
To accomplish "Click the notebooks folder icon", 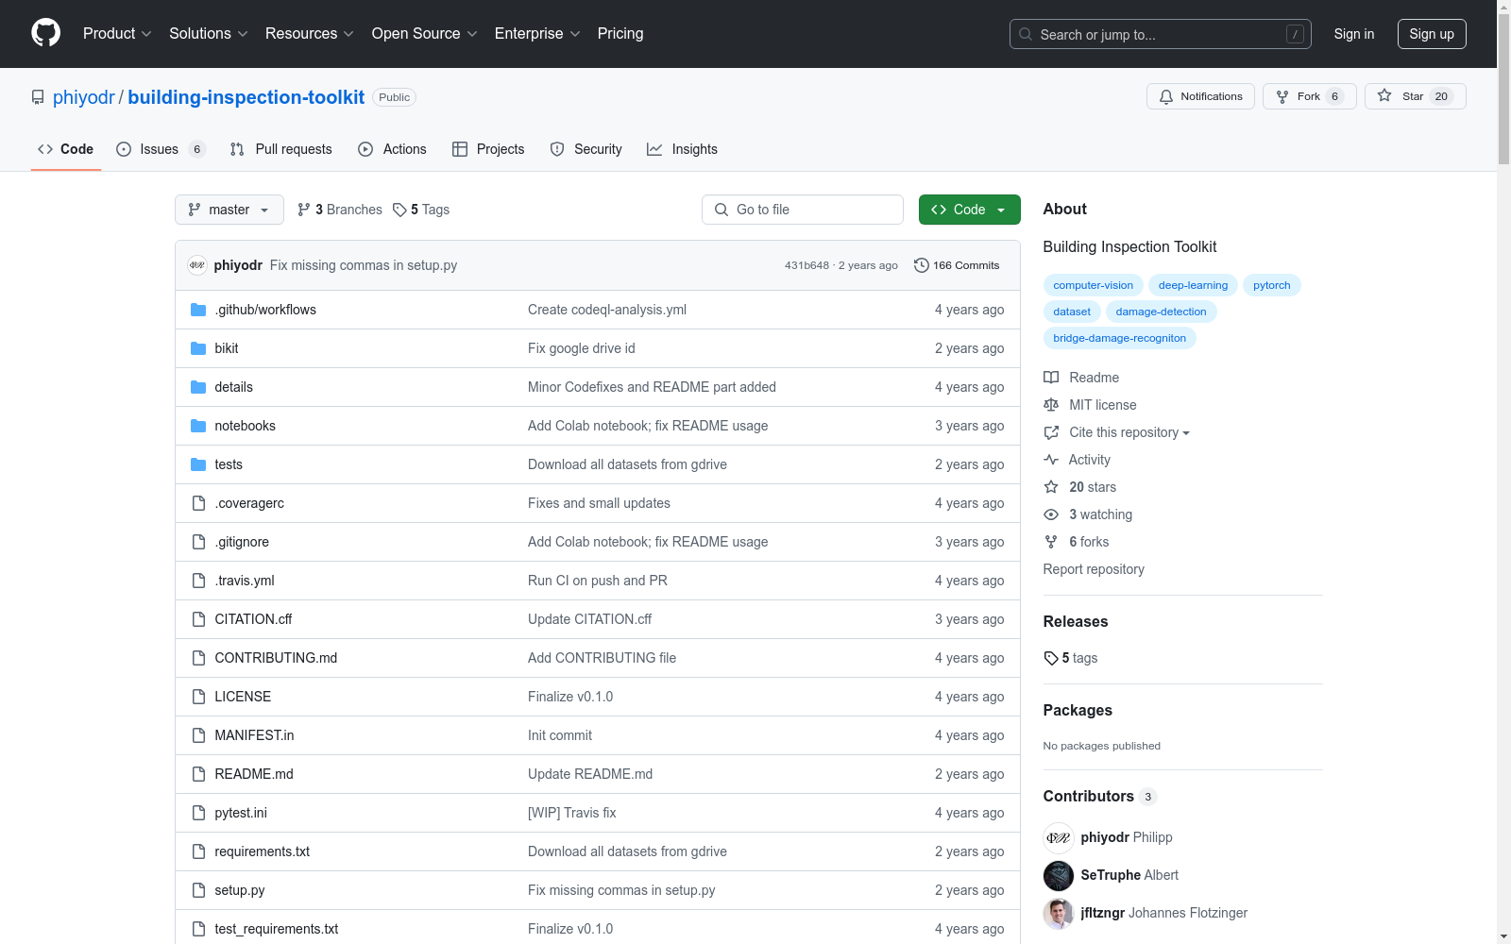I will 198,426.
